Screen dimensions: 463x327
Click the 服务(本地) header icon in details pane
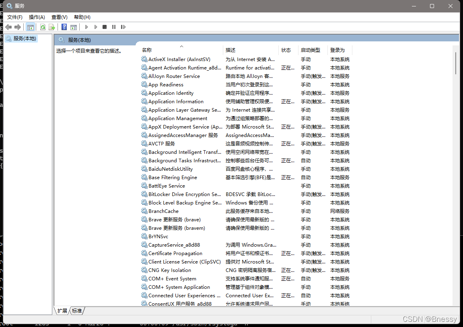[x=62, y=40]
